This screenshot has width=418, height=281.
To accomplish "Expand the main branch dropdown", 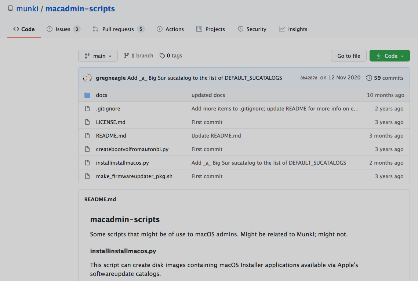I will (x=98, y=56).
